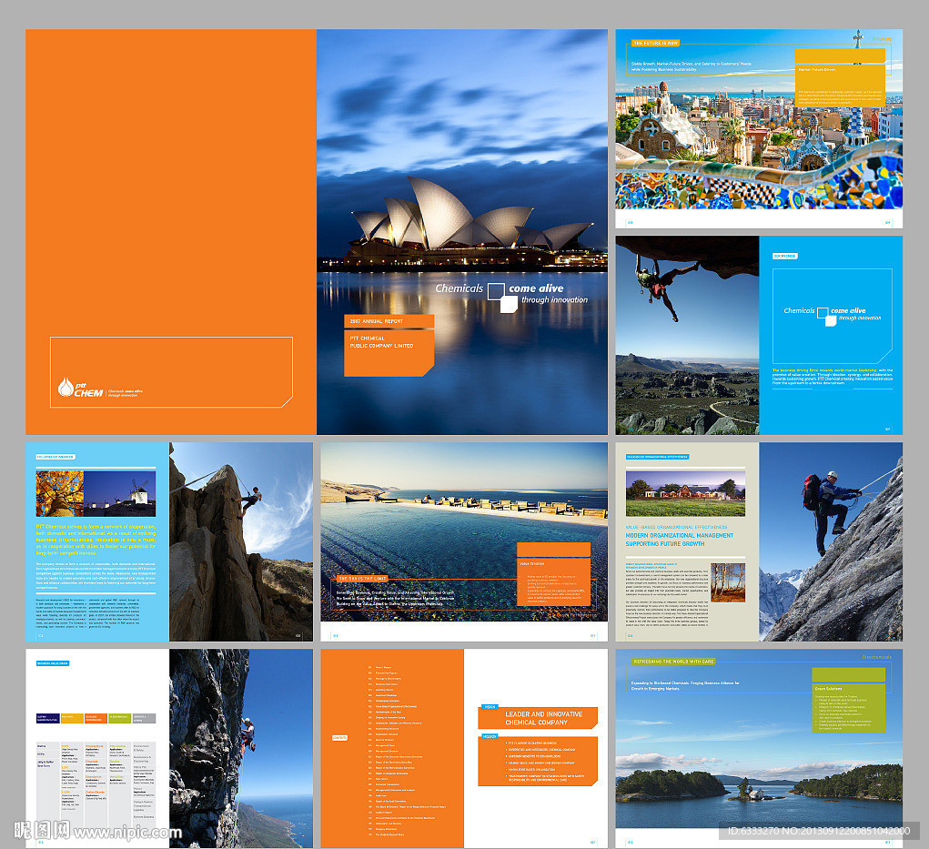Click 'Modern Organizational Management' heading
This screenshot has width=929, height=849.
point(678,540)
